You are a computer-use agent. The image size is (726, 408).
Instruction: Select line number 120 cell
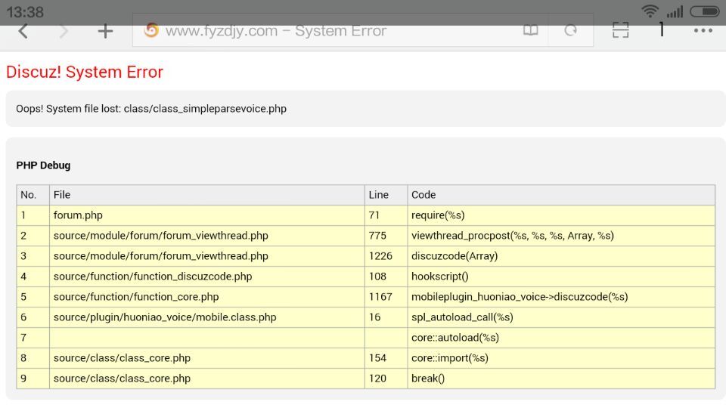tap(386, 378)
